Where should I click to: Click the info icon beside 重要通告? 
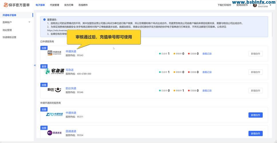click(x=44, y=19)
